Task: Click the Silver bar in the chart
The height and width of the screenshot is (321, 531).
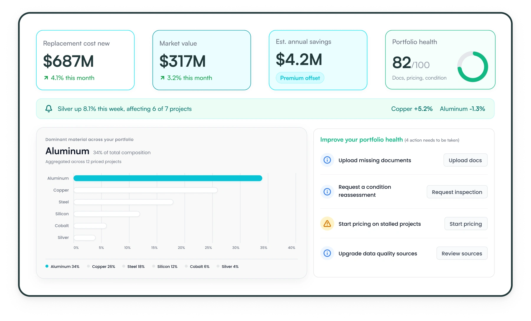Action: (x=85, y=238)
